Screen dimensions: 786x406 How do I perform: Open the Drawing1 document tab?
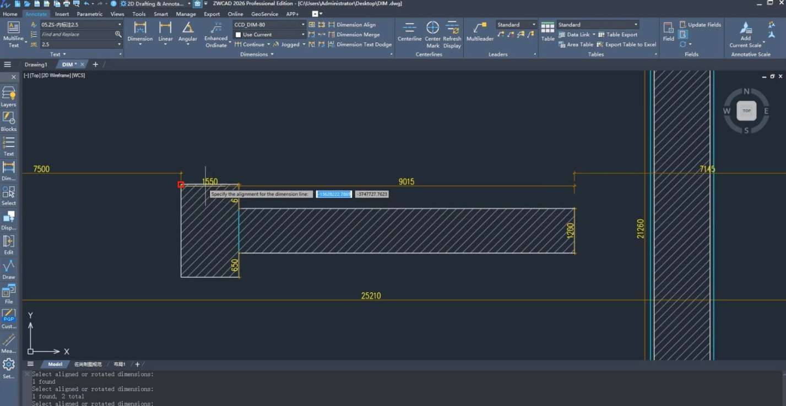36,65
